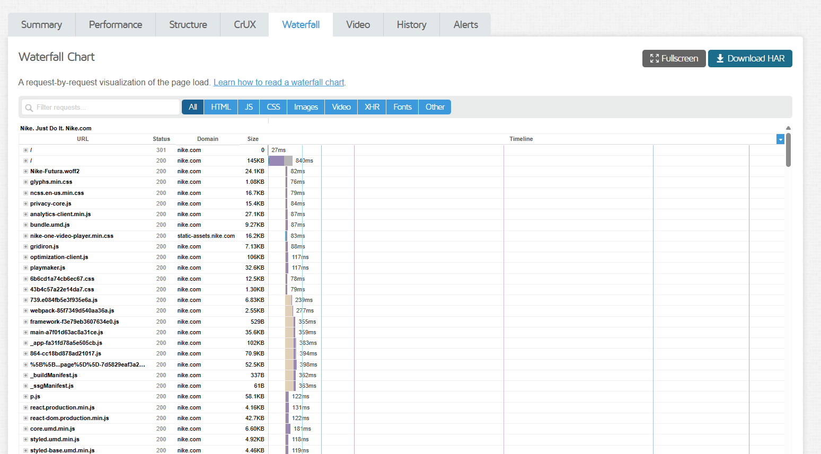Viewport: 821px width, 454px height.
Task: Open the Alerts tab
Action: (x=466, y=25)
